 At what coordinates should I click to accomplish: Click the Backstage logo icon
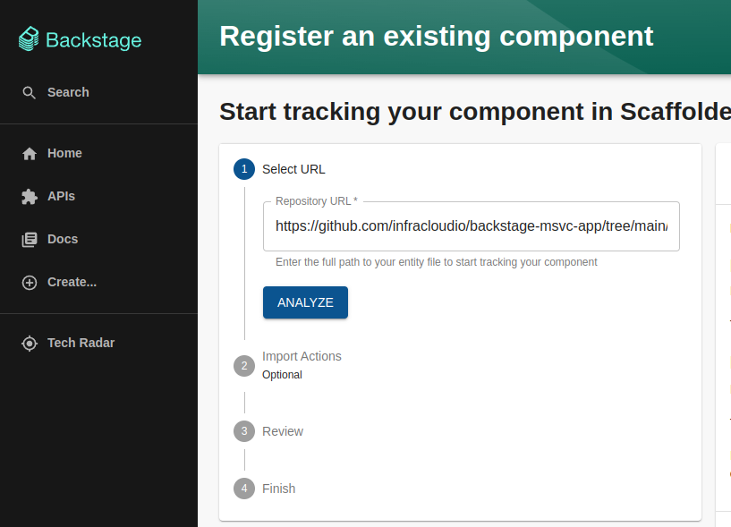tap(30, 39)
